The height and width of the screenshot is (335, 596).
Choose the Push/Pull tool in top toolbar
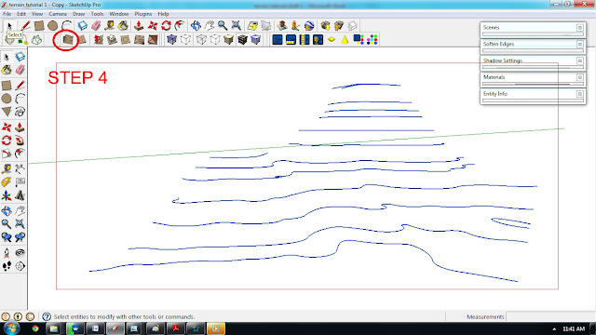pos(139,25)
